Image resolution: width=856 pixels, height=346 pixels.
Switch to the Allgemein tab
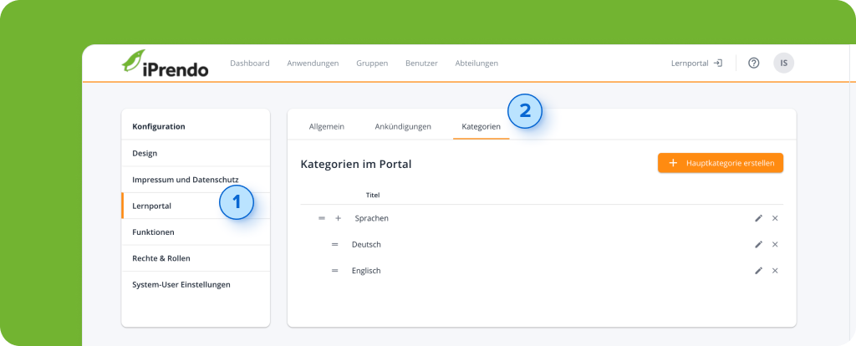tap(326, 126)
